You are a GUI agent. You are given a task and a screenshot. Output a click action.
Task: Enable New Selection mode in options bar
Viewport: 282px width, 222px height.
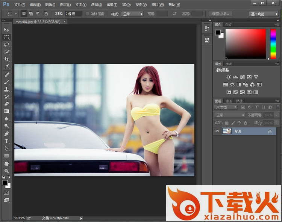click(24, 14)
